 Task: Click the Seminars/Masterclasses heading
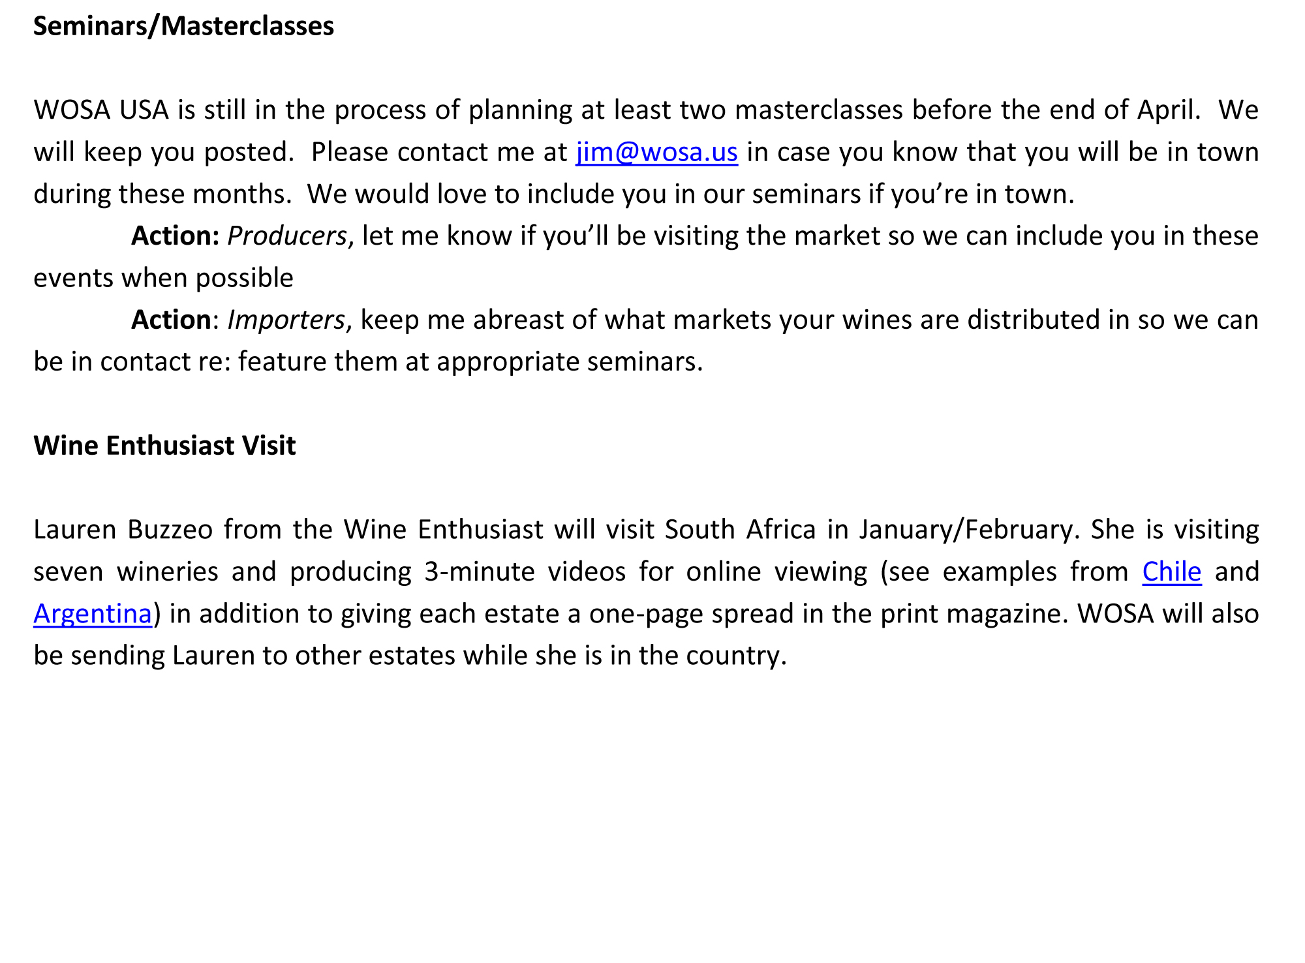(184, 26)
